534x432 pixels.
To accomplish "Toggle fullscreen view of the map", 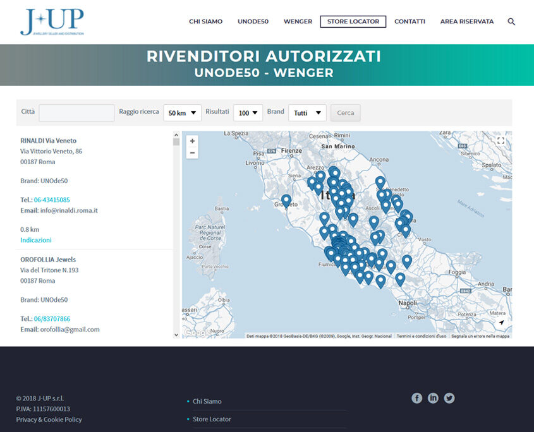I will click(x=501, y=141).
